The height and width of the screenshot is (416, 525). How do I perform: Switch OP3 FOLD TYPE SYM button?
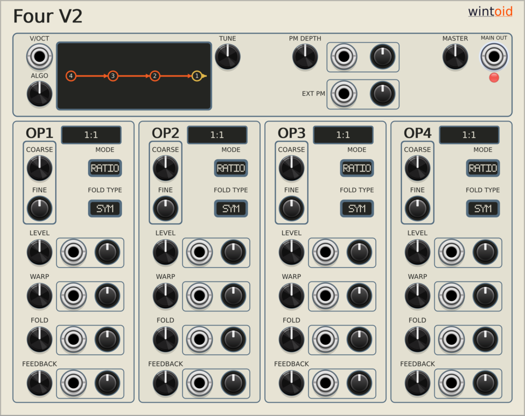click(x=357, y=209)
